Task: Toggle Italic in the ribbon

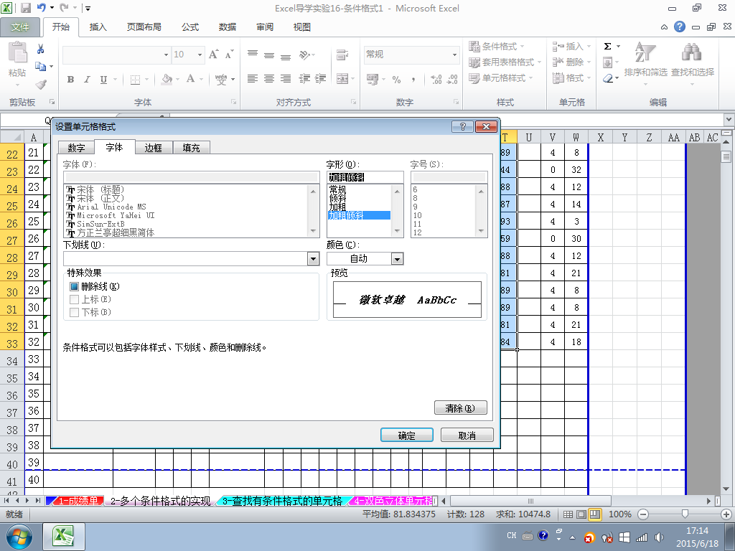Action: tap(87, 79)
